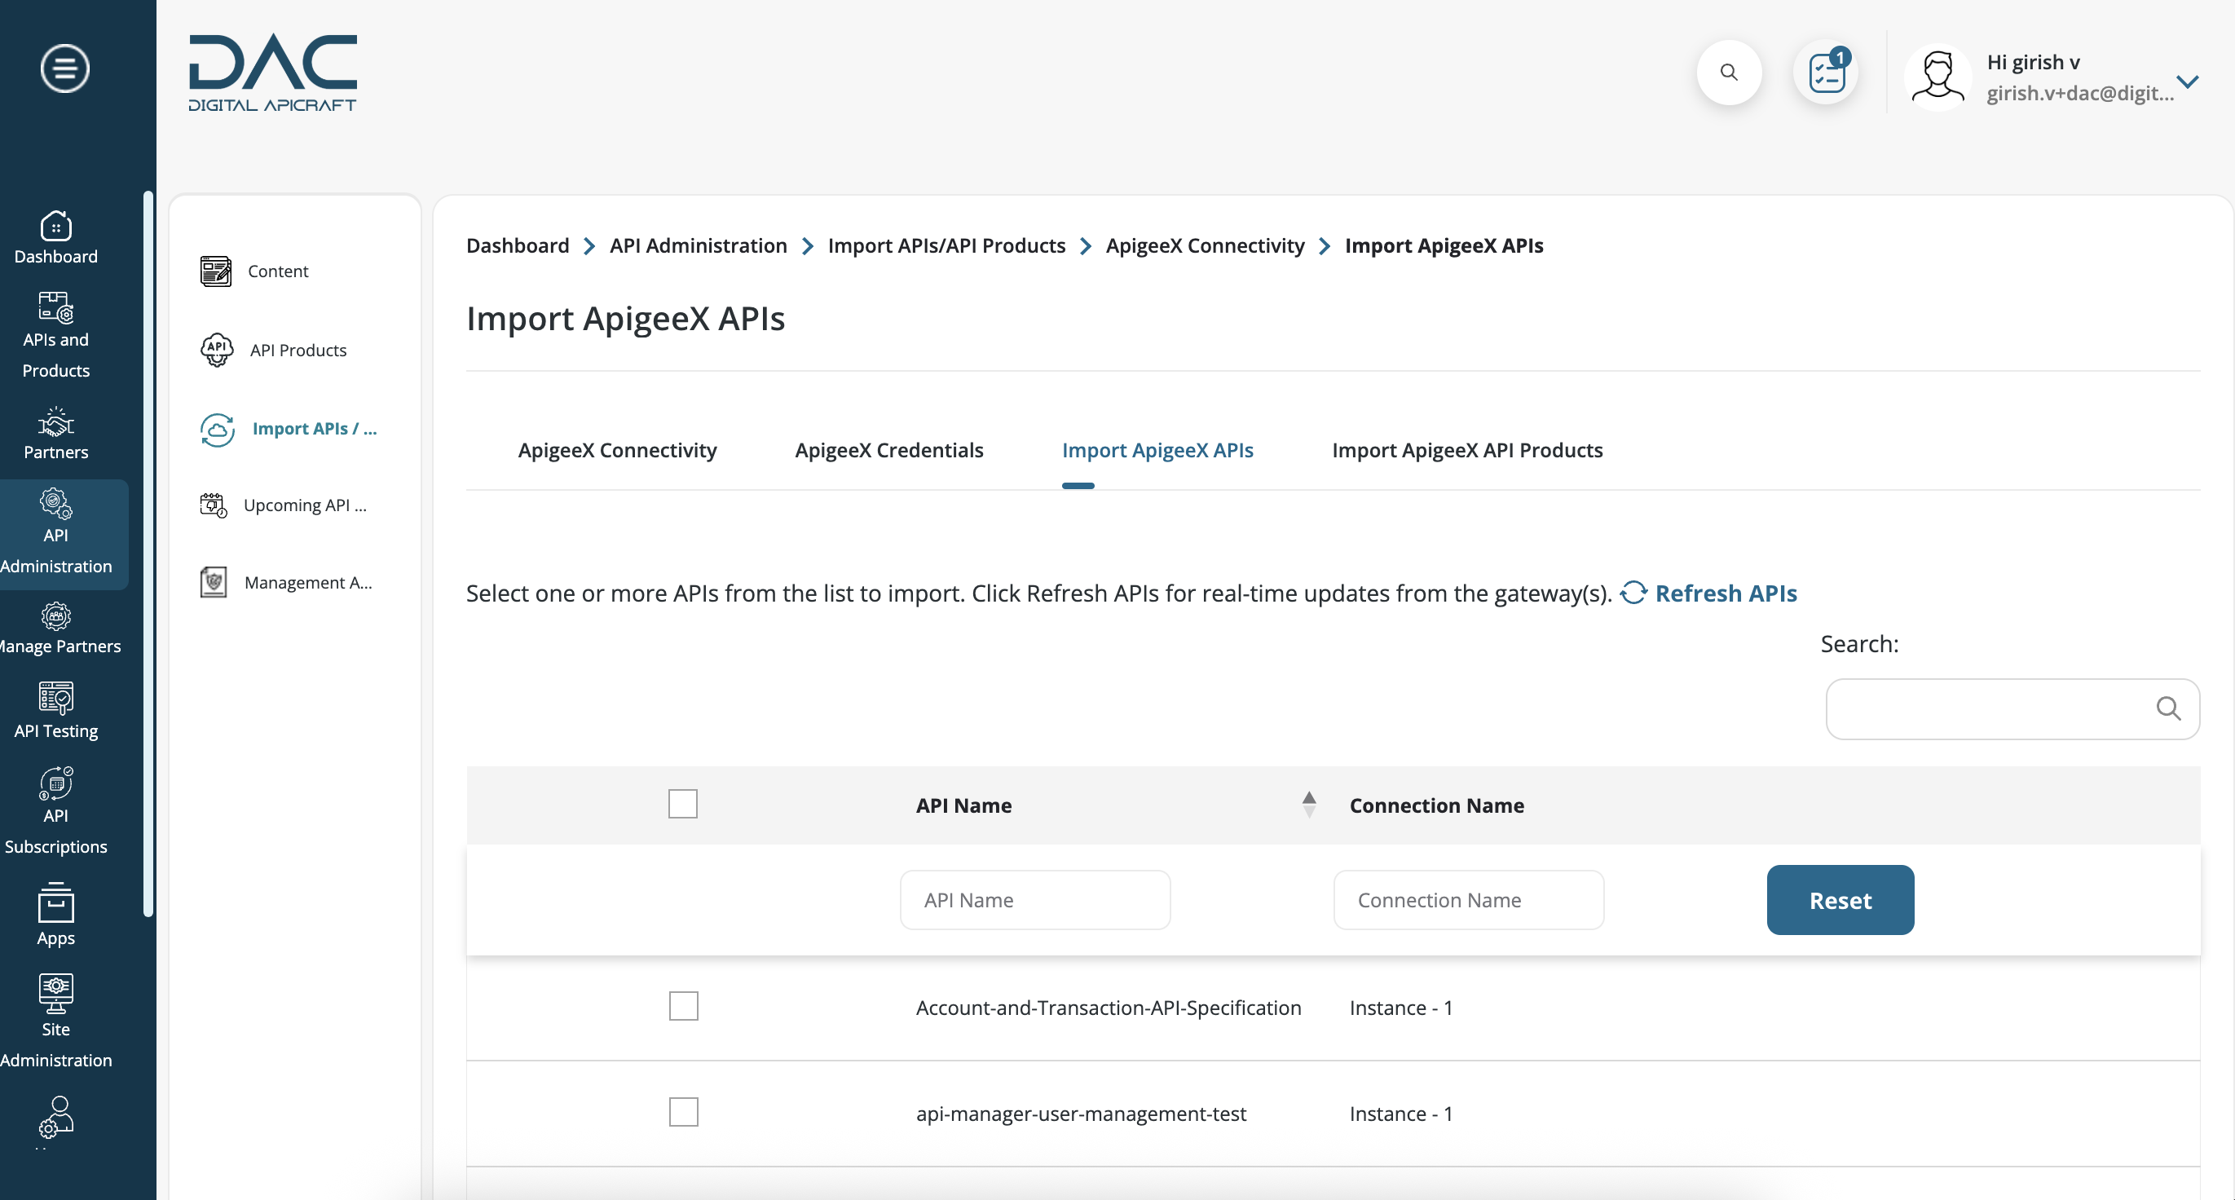Screen dimensions: 2235x1200
Task: Open API Testing sidebar item
Action: [56, 711]
